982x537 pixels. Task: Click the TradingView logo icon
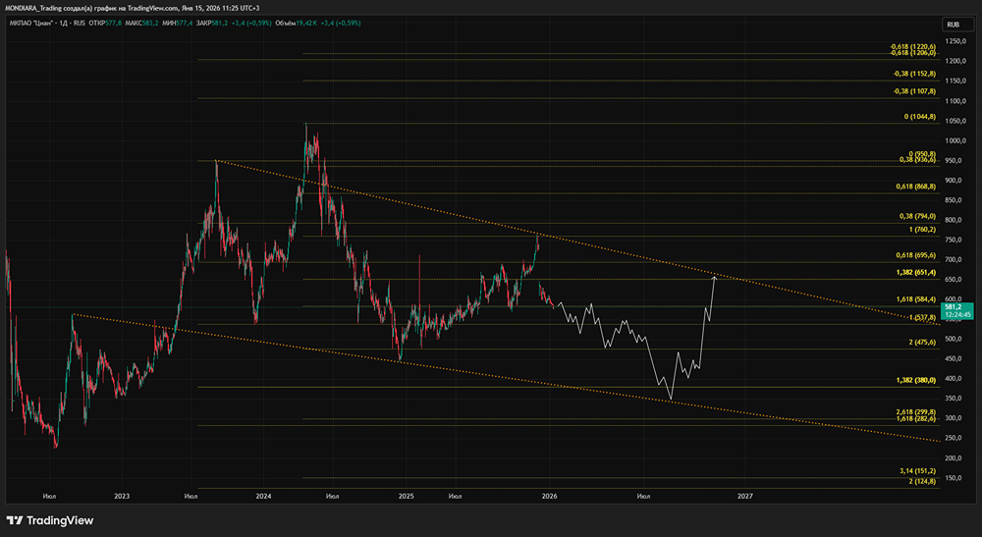tap(17, 520)
